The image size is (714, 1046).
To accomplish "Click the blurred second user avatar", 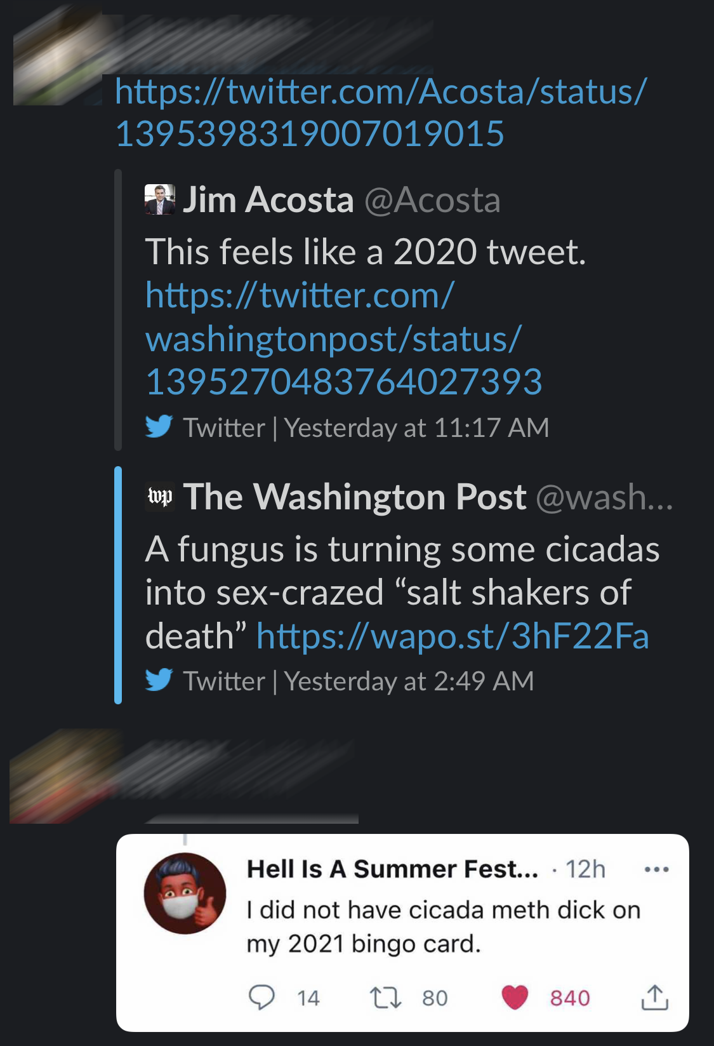I will point(60,776).
